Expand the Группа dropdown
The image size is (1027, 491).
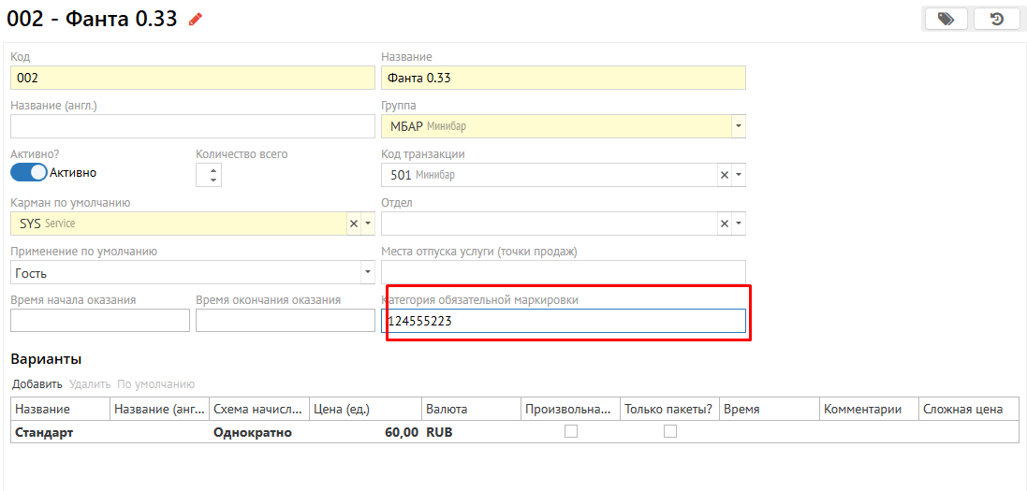pyautogui.click(x=738, y=125)
